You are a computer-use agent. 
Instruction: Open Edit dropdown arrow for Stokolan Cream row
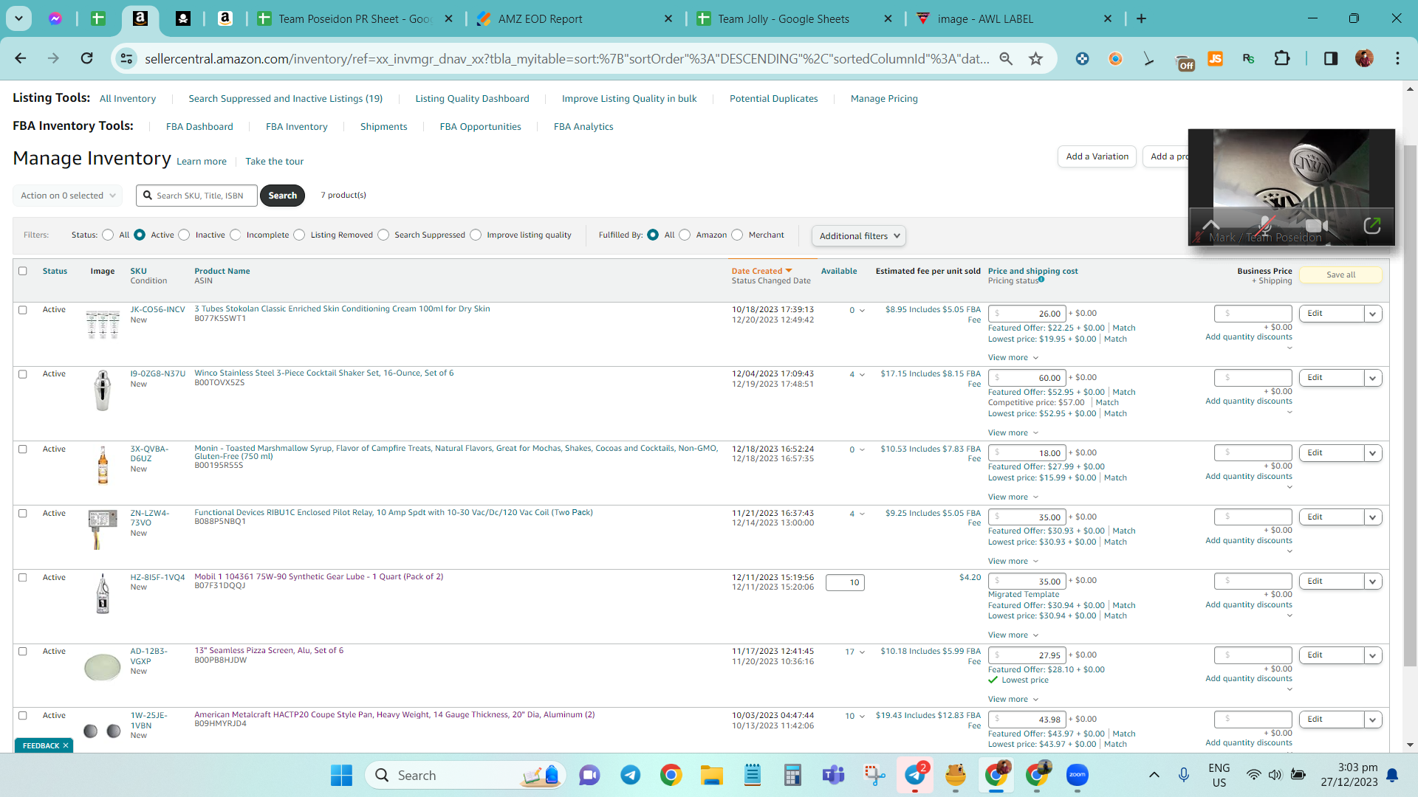[x=1373, y=314]
